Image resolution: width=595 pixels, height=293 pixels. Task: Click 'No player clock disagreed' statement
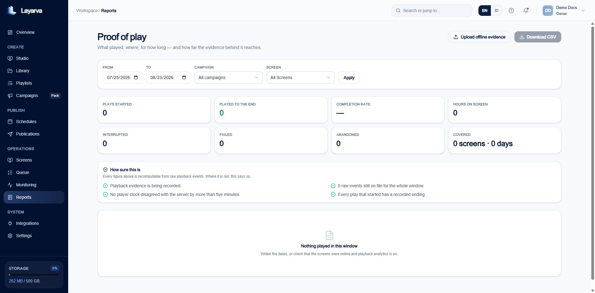tap(175, 194)
